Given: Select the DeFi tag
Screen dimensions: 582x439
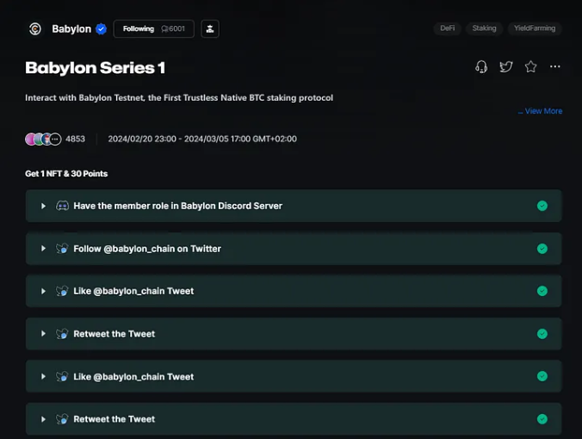Looking at the screenshot, I should coord(448,28).
